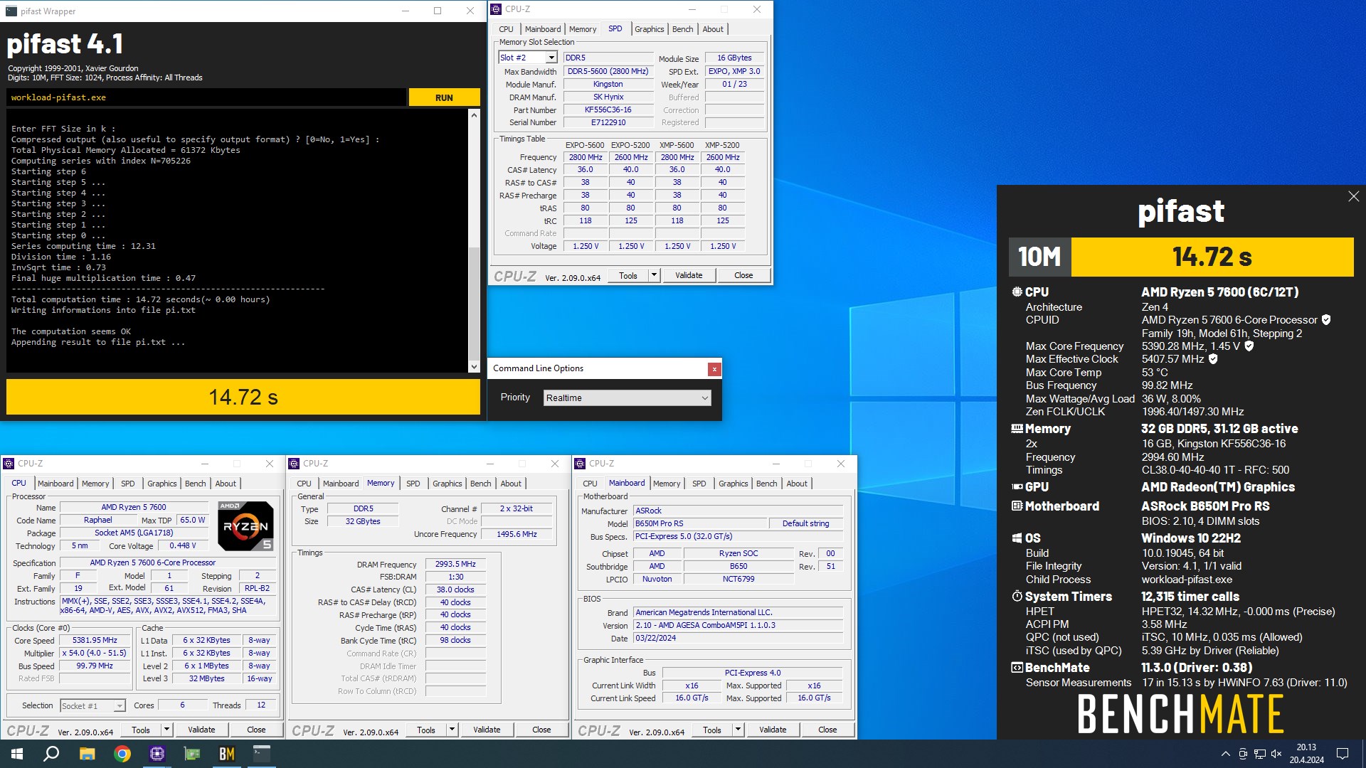This screenshot has width=1366, height=768.
Task: Select Mainboard tab in CPU CPU-Z window
Action: pos(55,484)
